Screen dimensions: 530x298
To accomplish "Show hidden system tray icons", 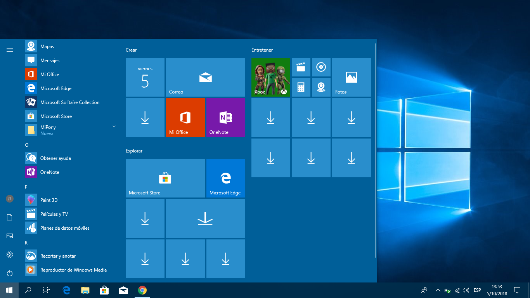I will [x=438, y=290].
